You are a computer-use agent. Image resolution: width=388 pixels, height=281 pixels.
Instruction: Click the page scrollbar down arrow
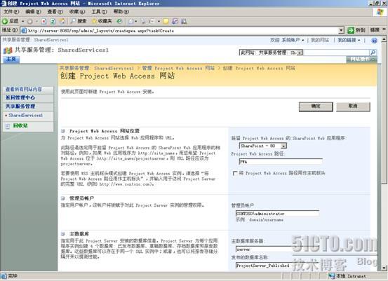(x=384, y=268)
